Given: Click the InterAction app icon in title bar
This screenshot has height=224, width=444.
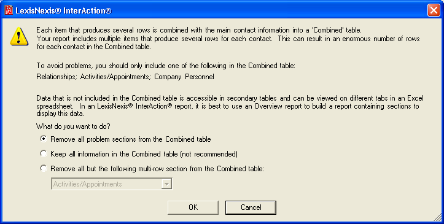Looking at the screenshot, I should [x=9, y=10].
